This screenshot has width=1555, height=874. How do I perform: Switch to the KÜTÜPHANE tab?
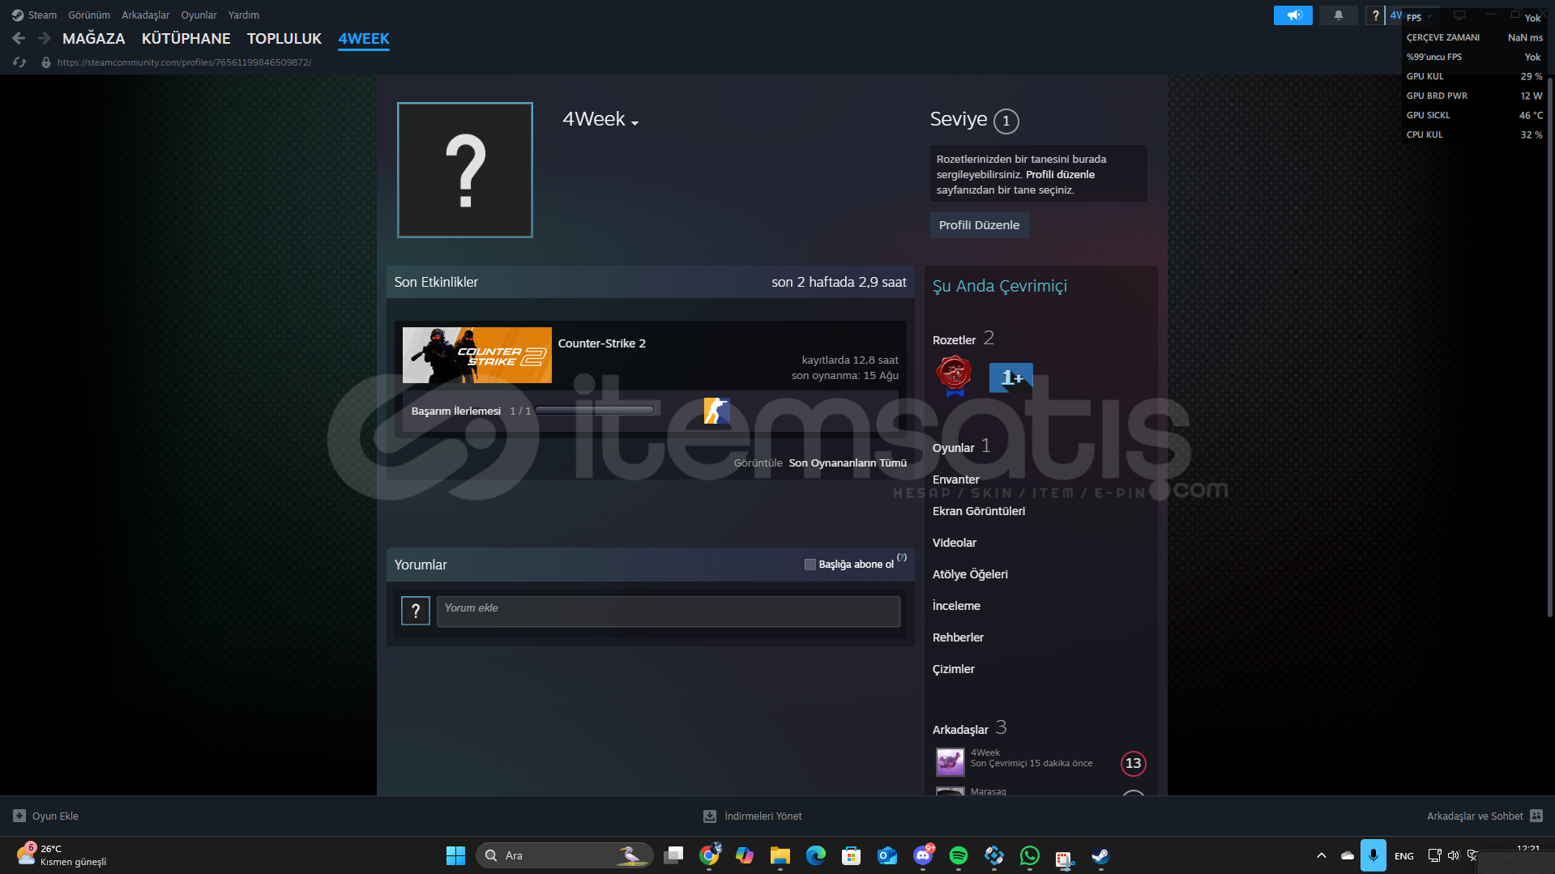pyautogui.click(x=186, y=38)
